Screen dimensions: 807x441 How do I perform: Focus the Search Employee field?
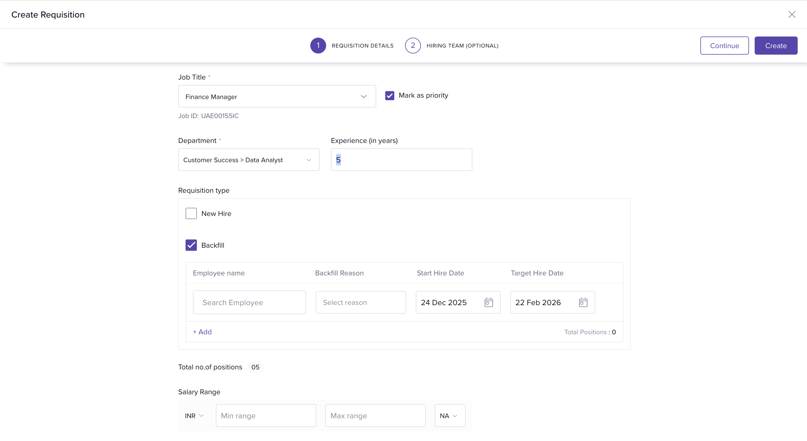(x=249, y=302)
